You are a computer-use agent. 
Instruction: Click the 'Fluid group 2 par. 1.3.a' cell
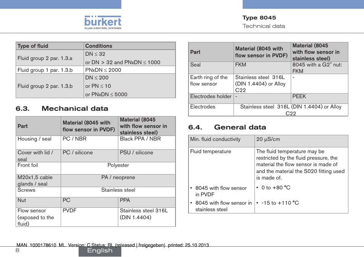coord(50,58)
